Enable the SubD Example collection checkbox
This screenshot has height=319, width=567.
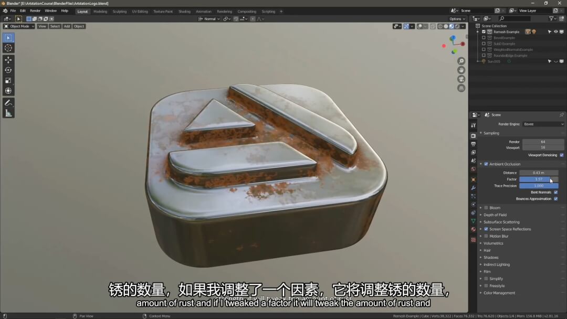coord(484,44)
